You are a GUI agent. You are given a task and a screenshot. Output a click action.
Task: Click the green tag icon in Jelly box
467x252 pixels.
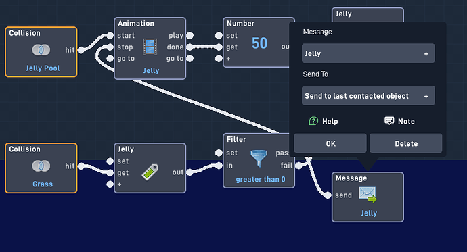coord(150,172)
